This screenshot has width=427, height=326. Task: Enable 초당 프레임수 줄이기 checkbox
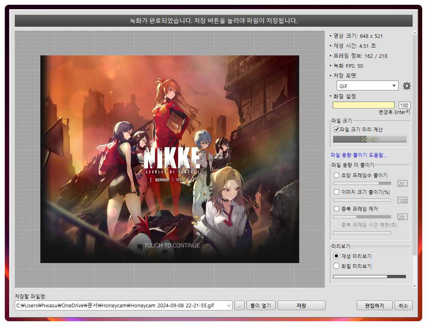[x=337, y=175]
